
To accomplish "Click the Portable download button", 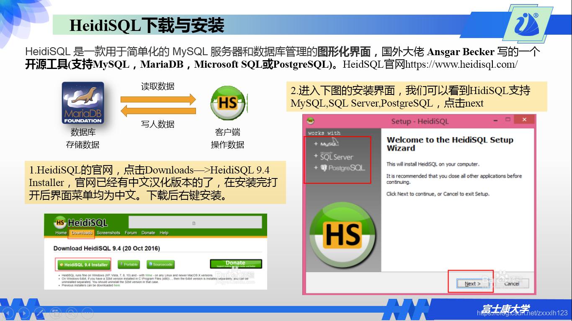I will 129,265.
